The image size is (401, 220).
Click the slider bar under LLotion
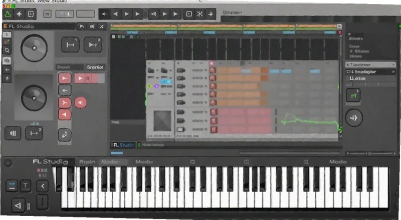coord(370,84)
